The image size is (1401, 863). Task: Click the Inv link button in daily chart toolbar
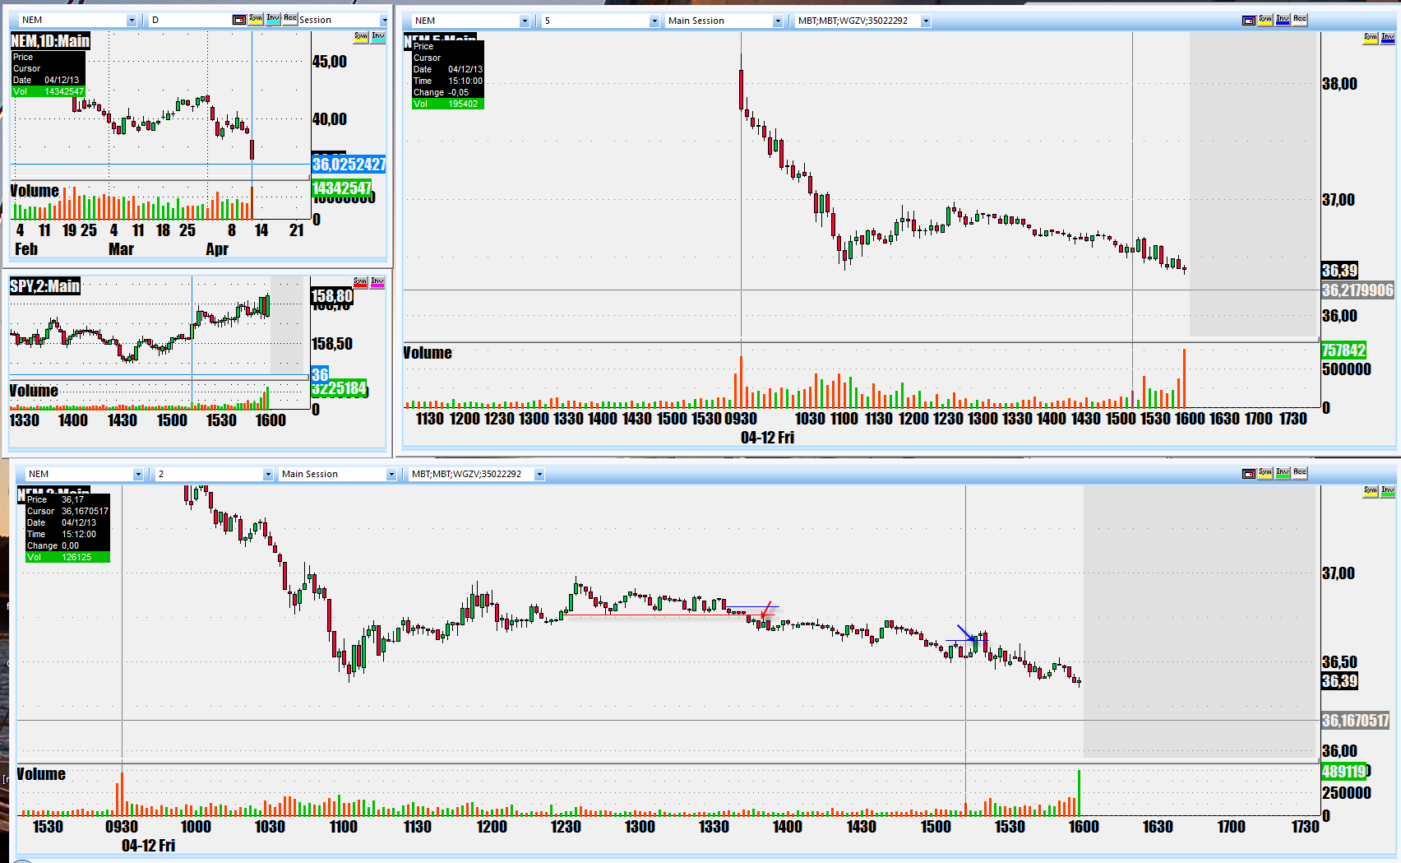(273, 19)
